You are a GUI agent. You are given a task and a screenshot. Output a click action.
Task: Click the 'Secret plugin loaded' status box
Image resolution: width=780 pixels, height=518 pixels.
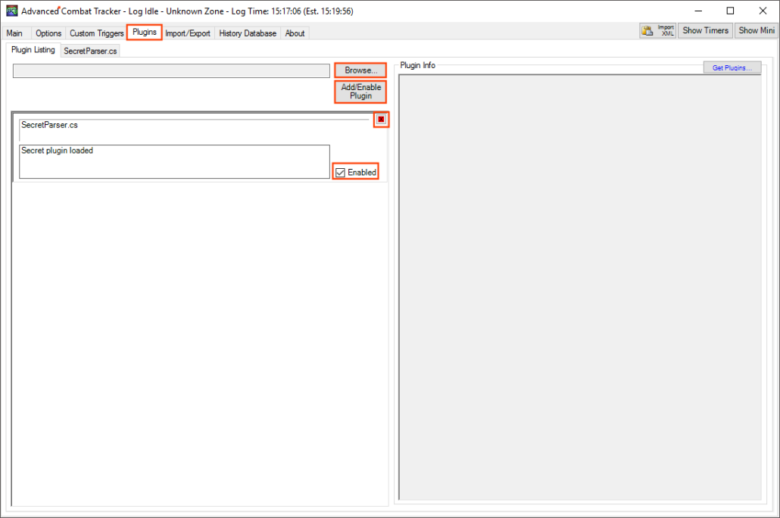(x=174, y=162)
